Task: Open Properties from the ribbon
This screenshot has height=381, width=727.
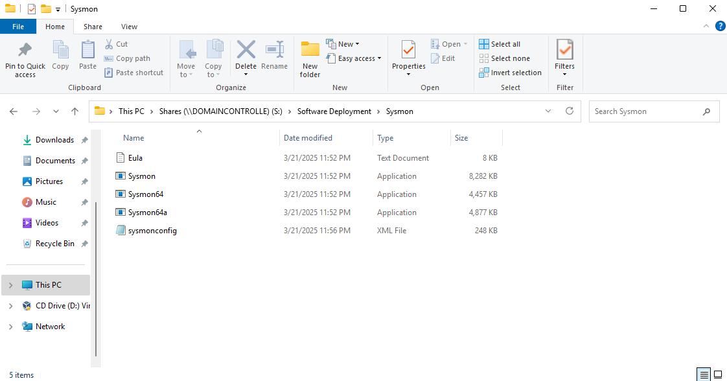Action: (408, 51)
